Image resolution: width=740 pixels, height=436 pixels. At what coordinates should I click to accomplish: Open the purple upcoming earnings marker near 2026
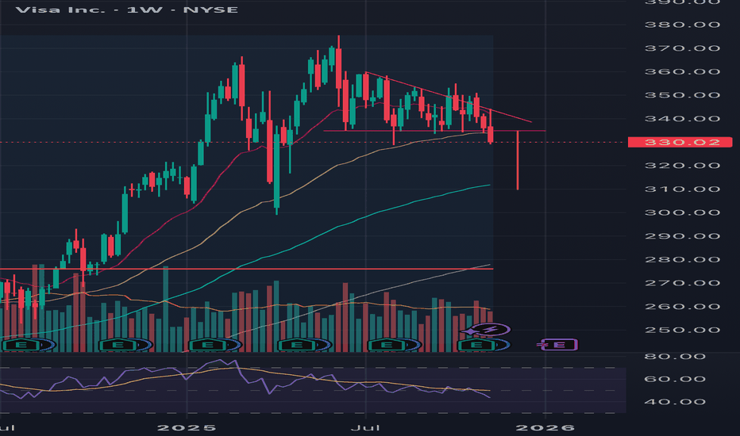click(559, 345)
